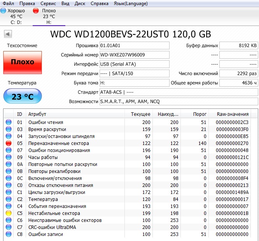
Task: Select the Хорошо 45 °C disk C: D:
Action: (16, 16)
